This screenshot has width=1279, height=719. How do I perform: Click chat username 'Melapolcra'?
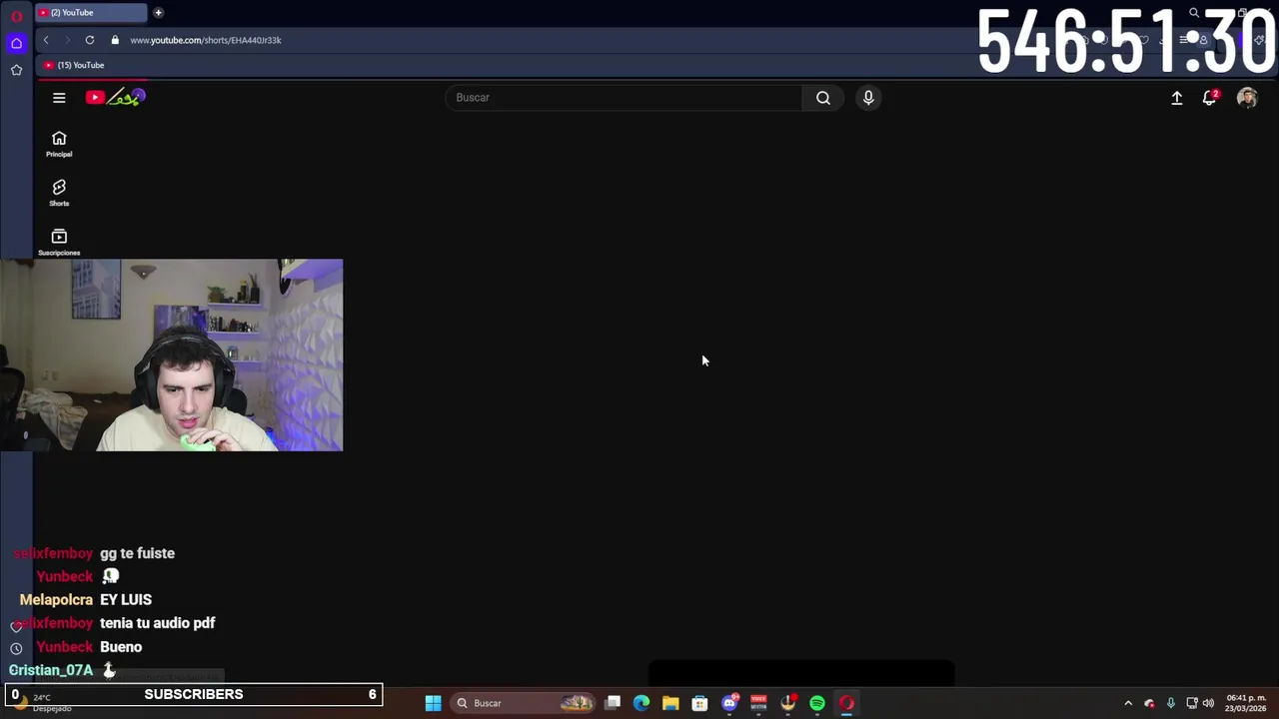click(56, 600)
